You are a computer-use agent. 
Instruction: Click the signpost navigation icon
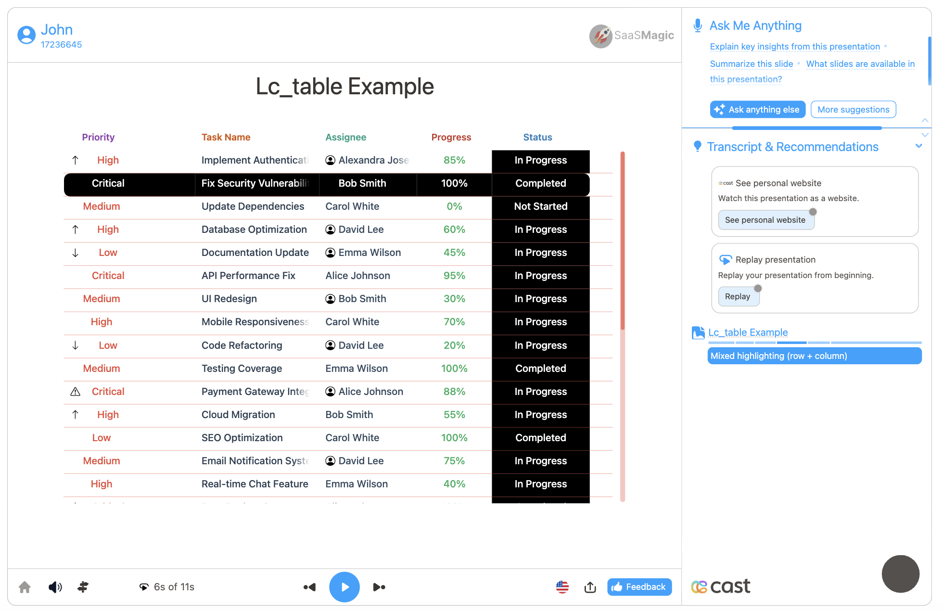[83, 587]
